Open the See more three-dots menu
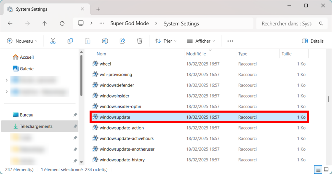The image size is (332, 174). click(230, 41)
